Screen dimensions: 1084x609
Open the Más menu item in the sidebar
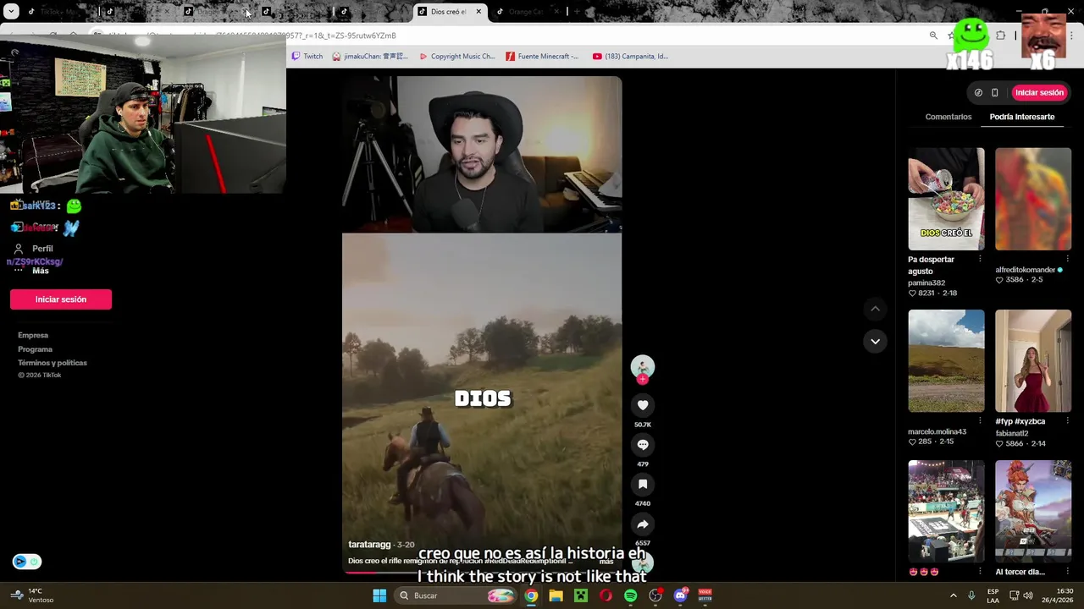click(41, 271)
